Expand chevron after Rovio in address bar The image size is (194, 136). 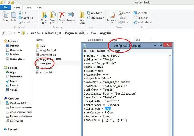[98, 33]
